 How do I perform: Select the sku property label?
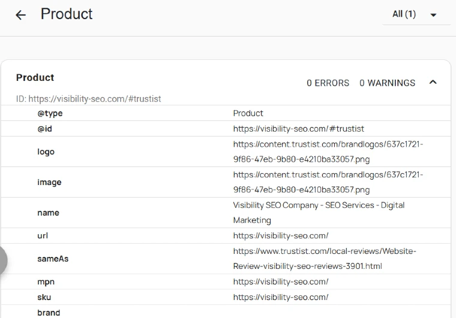pos(44,298)
